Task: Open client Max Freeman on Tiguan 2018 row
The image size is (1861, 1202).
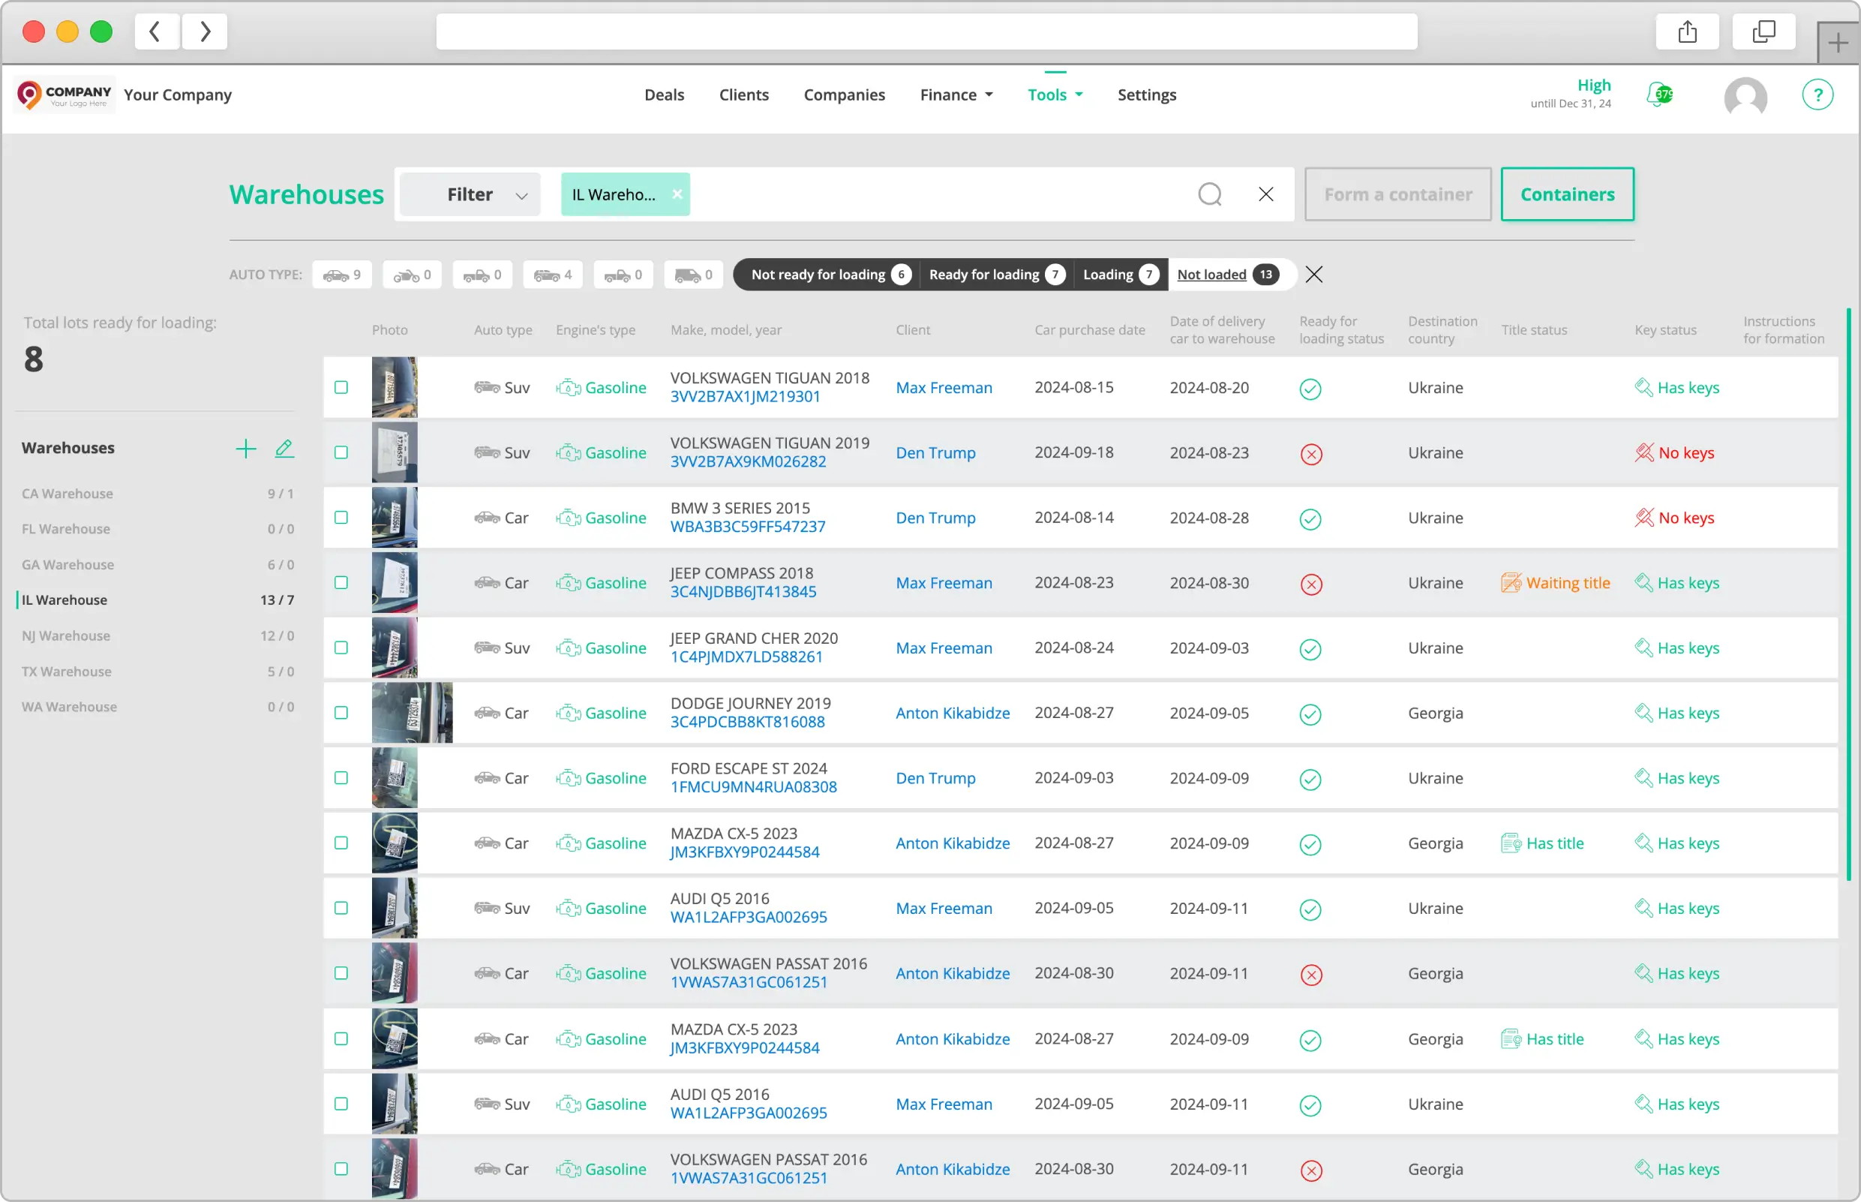Action: click(944, 387)
